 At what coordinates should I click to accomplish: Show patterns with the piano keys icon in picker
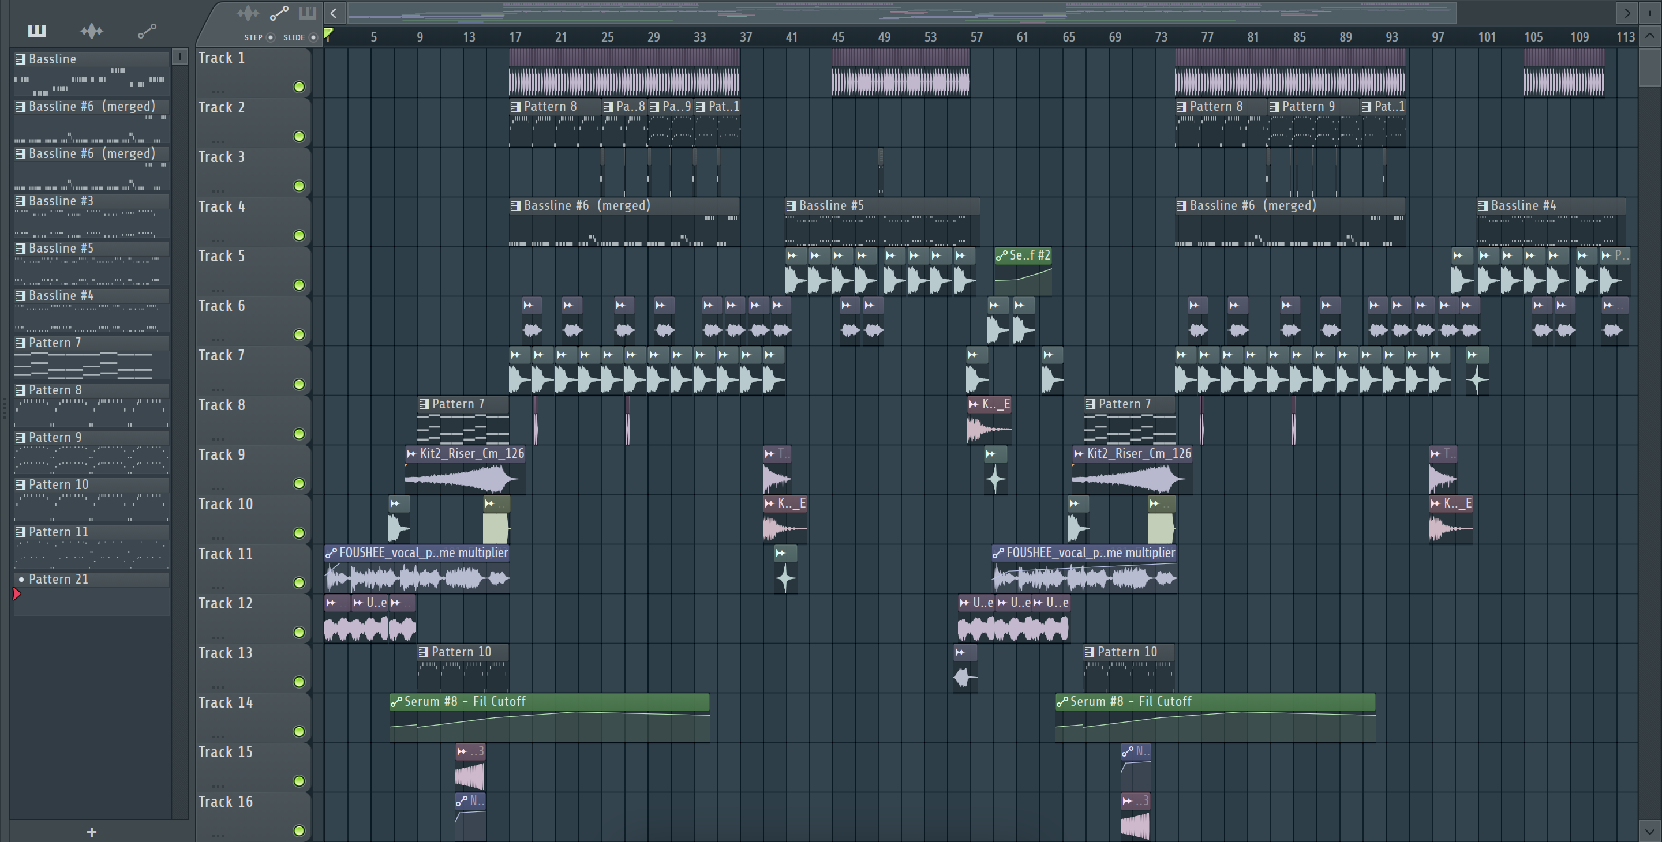[37, 31]
